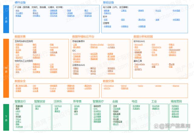
Task: Click the IBM link
Action: pyautogui.click(x=153, y=45)
